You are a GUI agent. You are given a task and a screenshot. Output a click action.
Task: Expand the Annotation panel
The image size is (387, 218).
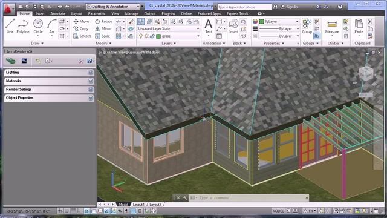point(213,43)
